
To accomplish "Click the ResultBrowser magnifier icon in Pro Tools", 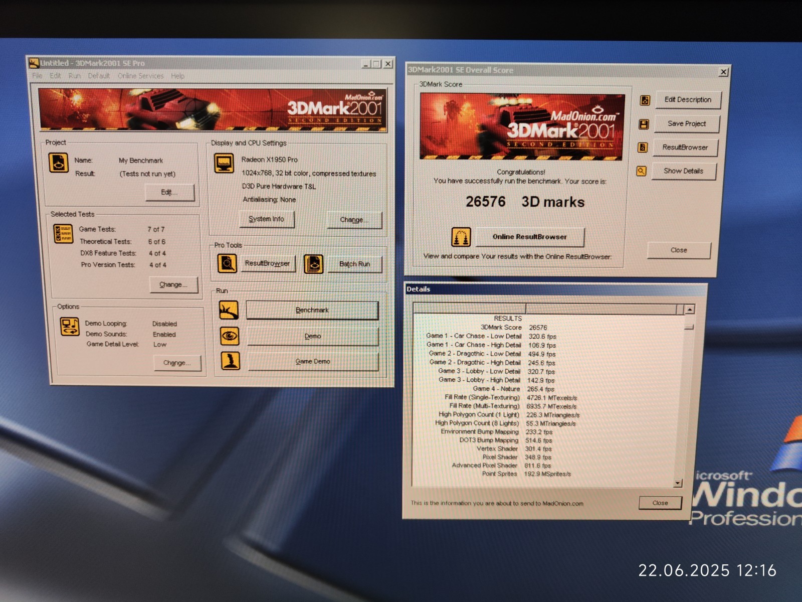I will pos(227,263).
